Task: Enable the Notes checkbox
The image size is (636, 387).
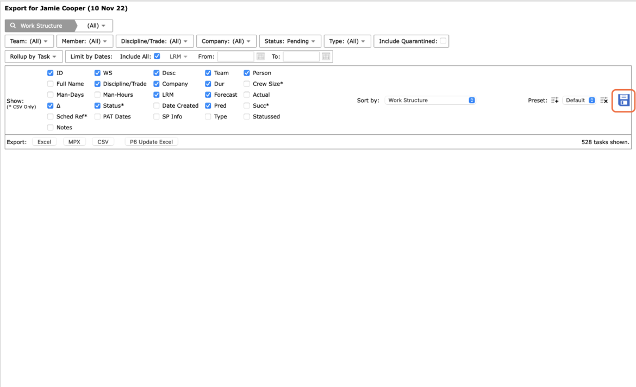Action: click(51, 127)
